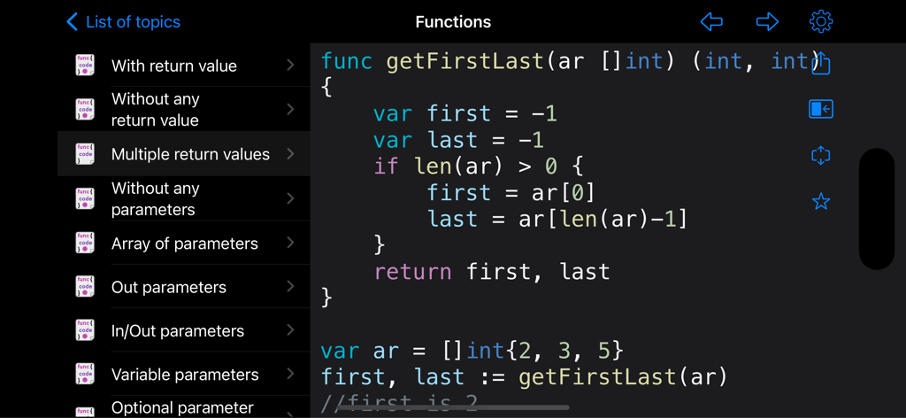Expand the Without any return value chevron
Image resolution: width=906 pixels, height=418 pixels.
pos(290,109)
